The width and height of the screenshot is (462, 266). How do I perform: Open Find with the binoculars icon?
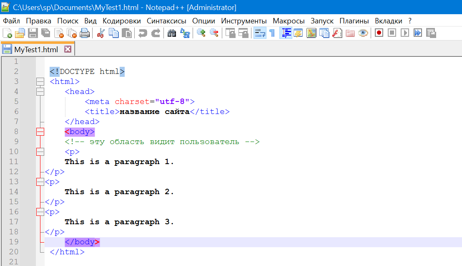click(x=172, y=33)
